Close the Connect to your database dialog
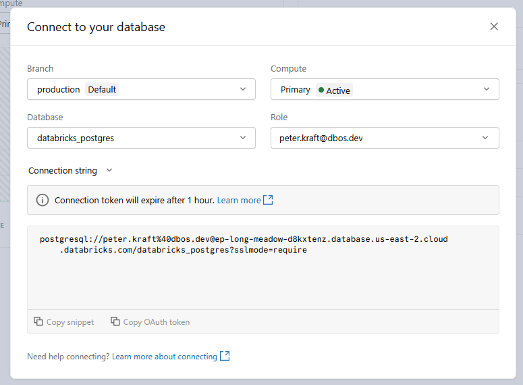 [494, 26]
